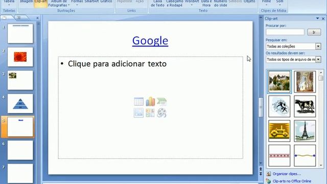This screenshot has width=327, height=184.
Task: Select slide 1 thumbnail
Action: pyautogui.click(x=20, y=33)
